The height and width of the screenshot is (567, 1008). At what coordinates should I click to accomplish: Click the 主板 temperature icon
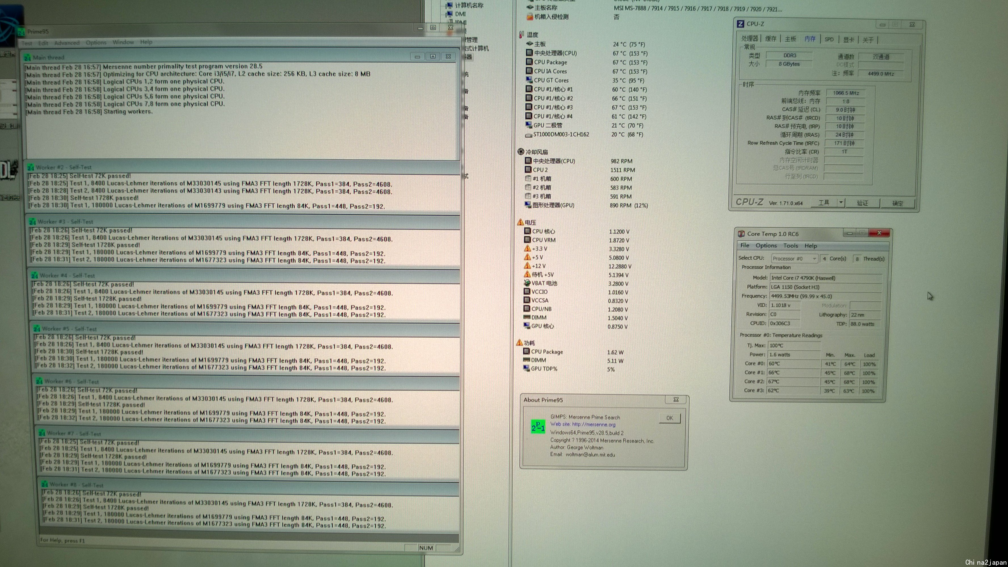(530, 44)
